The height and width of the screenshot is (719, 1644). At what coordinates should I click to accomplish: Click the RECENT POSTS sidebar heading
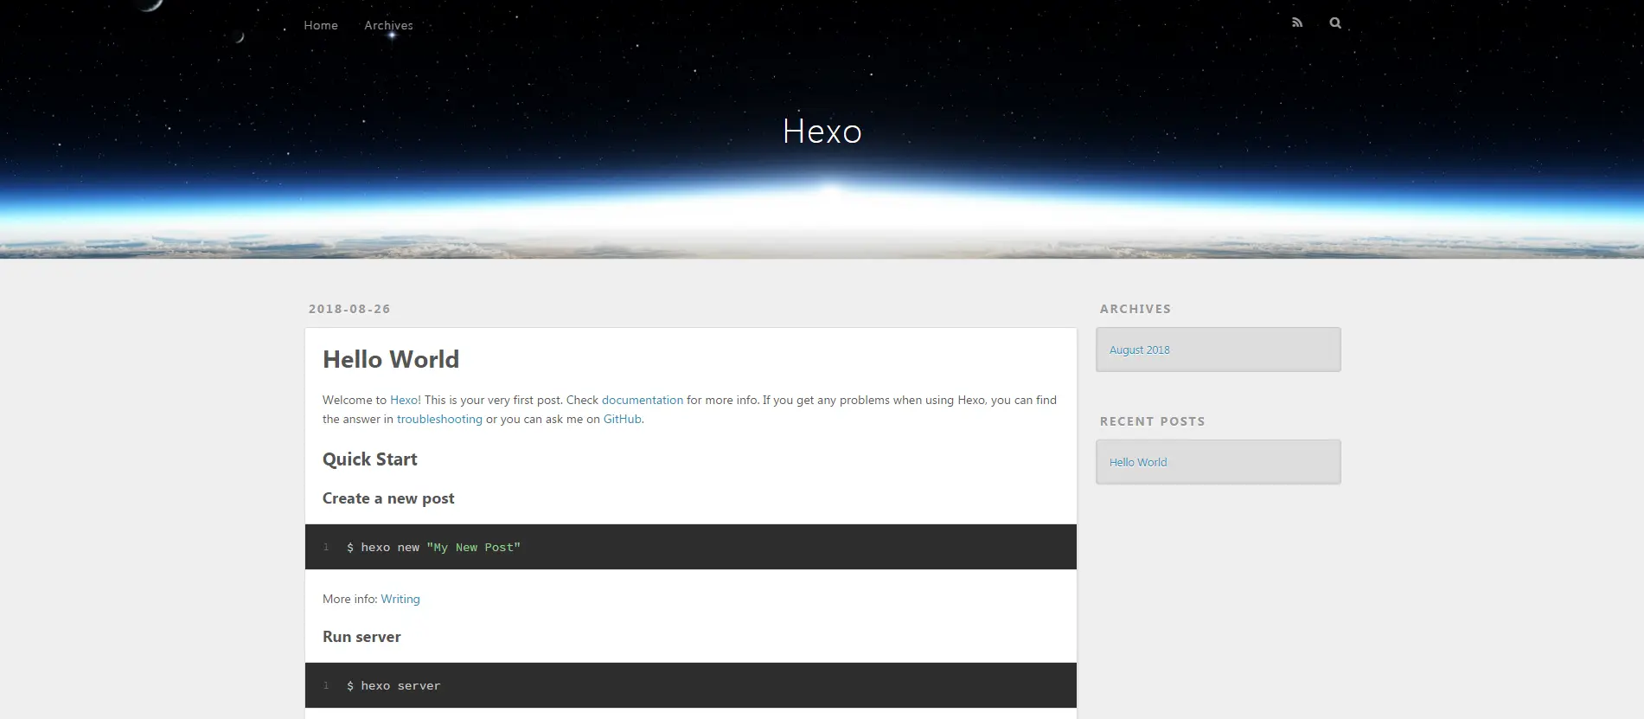point(1153,421)
